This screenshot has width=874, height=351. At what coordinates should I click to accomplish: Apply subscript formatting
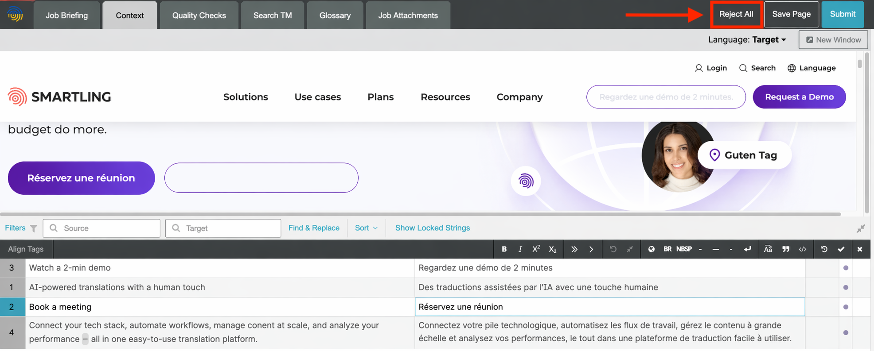(x=552, y=249)
